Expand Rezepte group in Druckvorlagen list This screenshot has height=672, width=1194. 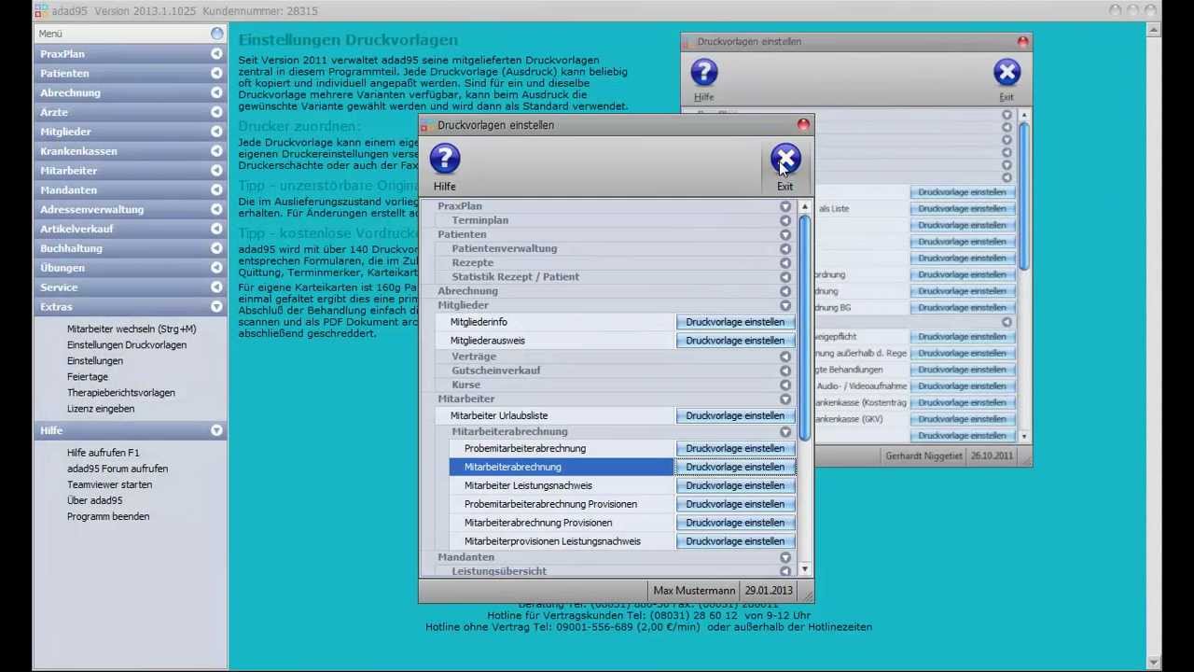point(785,262)
